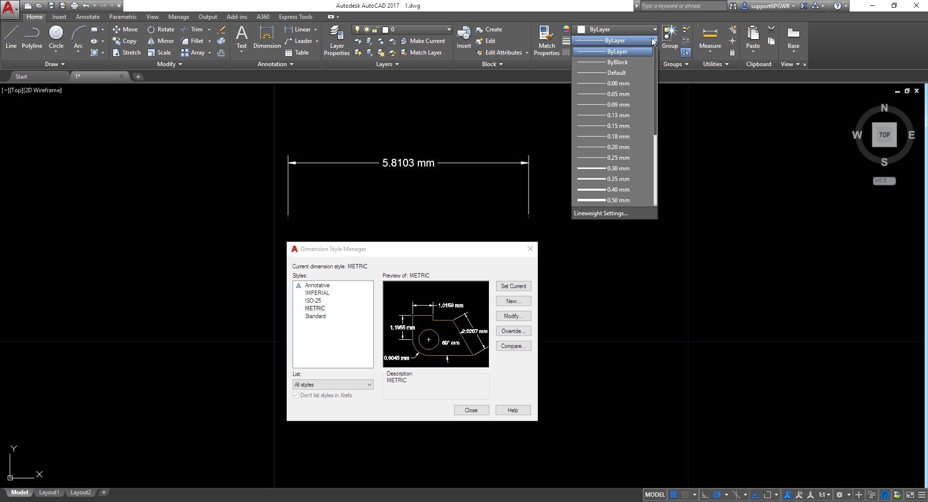Open the 'All styles' list dropdown
Viewport: 928px width, 502px height.
point(333,385)
